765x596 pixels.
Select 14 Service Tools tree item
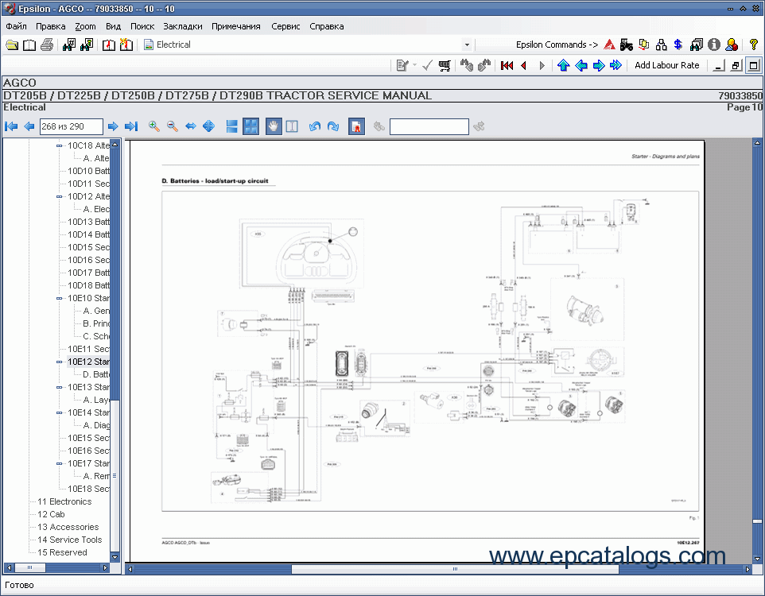(70, 540)
